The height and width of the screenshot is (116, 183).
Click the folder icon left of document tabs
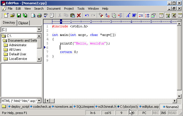[4, 106]
